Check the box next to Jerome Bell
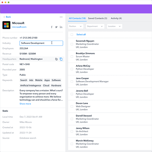Image resolution: width=152 pixels, height=152 pixels. 72,94
